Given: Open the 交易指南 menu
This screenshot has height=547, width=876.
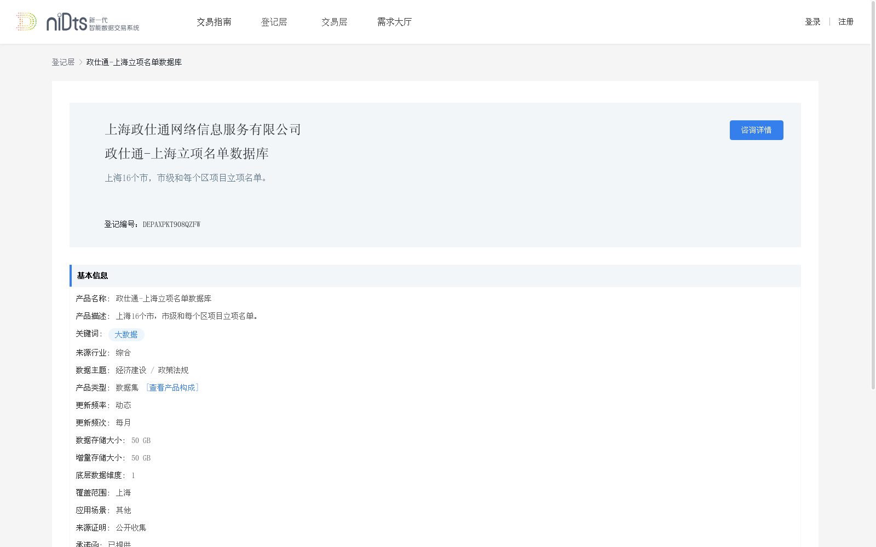Looking at the screenshot, I should pyautogui.click(x=214, y=22).
